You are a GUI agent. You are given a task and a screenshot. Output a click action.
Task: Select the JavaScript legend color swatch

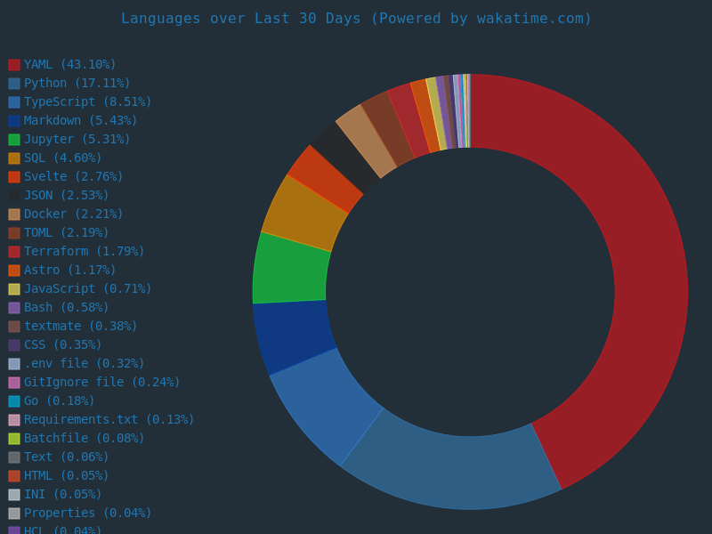click(14, 288)
